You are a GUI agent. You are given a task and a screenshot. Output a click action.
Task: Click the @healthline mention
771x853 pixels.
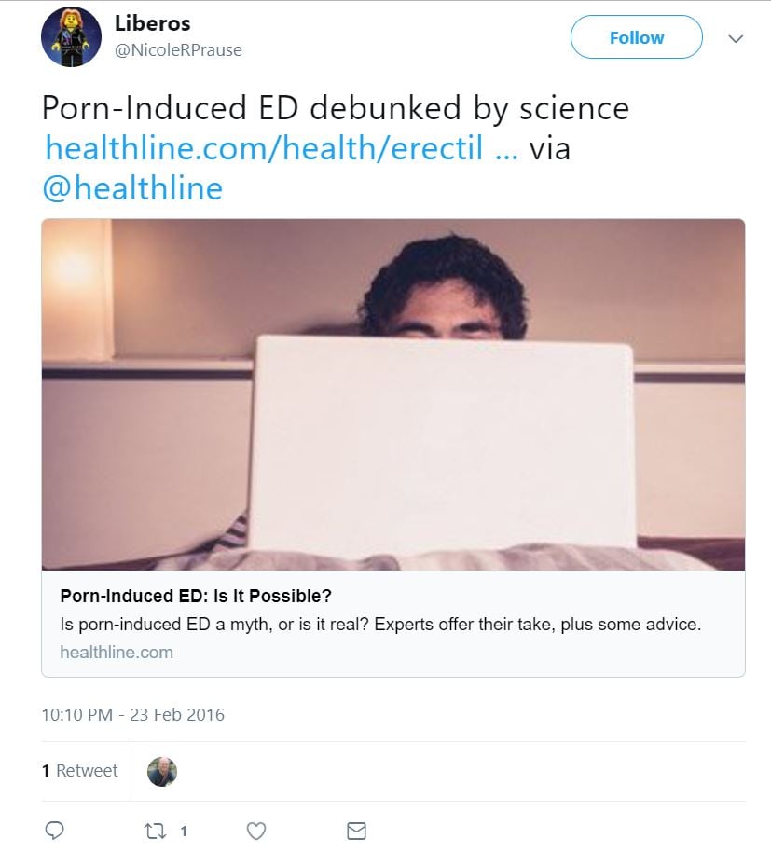pyautogui.click(x=131, y=188)
